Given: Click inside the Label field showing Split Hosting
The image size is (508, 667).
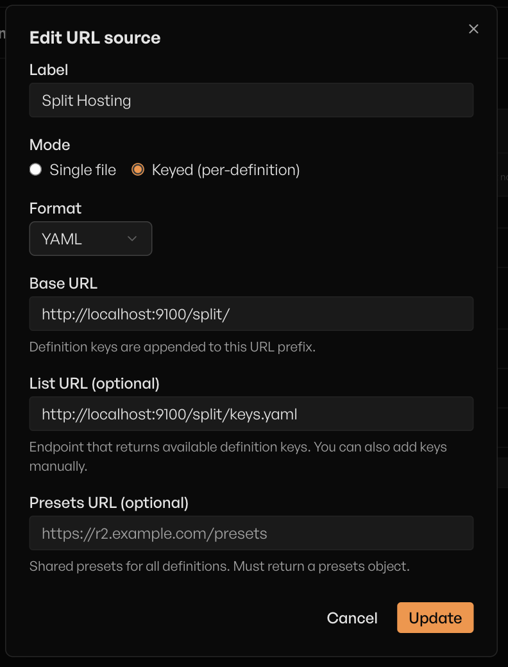Looking at the screenshot, I should (x=251, y=100).
